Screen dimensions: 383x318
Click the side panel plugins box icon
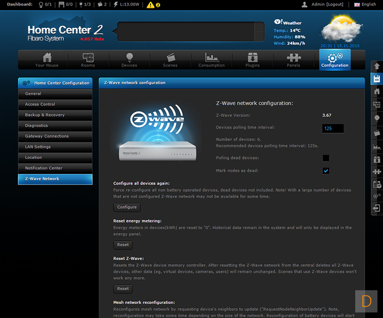[377, 159]
